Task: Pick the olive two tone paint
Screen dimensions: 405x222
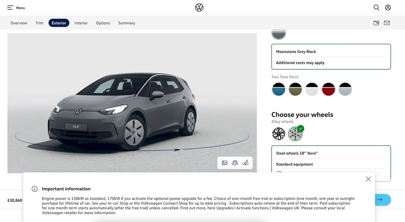Action: point(295,89)
